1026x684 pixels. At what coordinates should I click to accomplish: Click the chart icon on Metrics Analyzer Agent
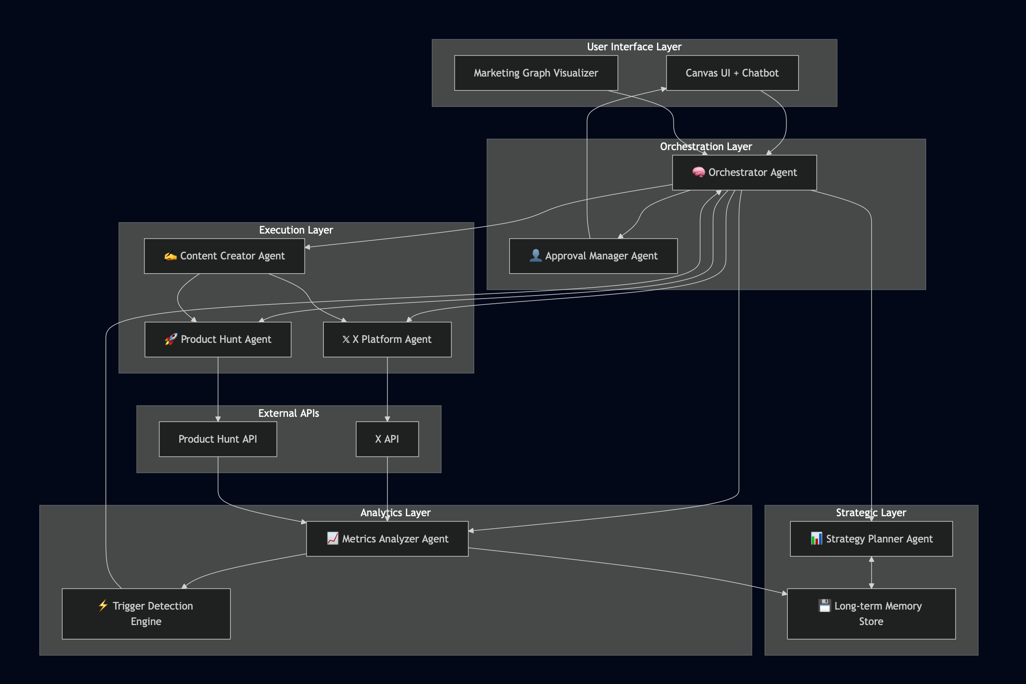(333, 538)
